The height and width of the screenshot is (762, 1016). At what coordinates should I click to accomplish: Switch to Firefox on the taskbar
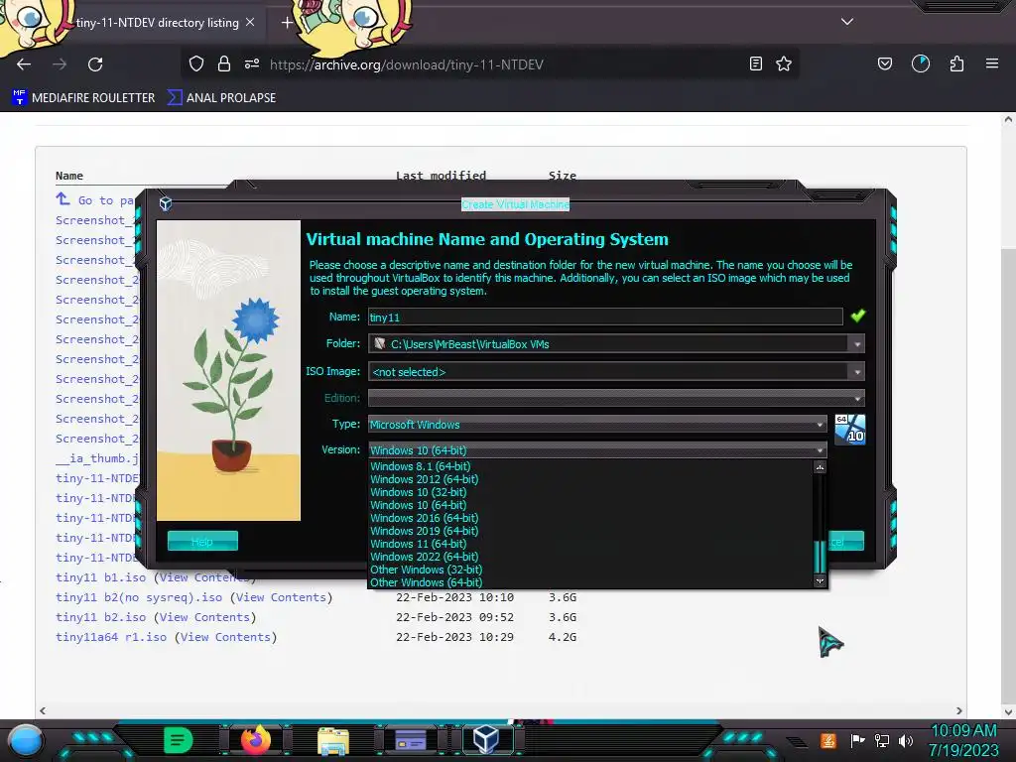coord(256,740)
